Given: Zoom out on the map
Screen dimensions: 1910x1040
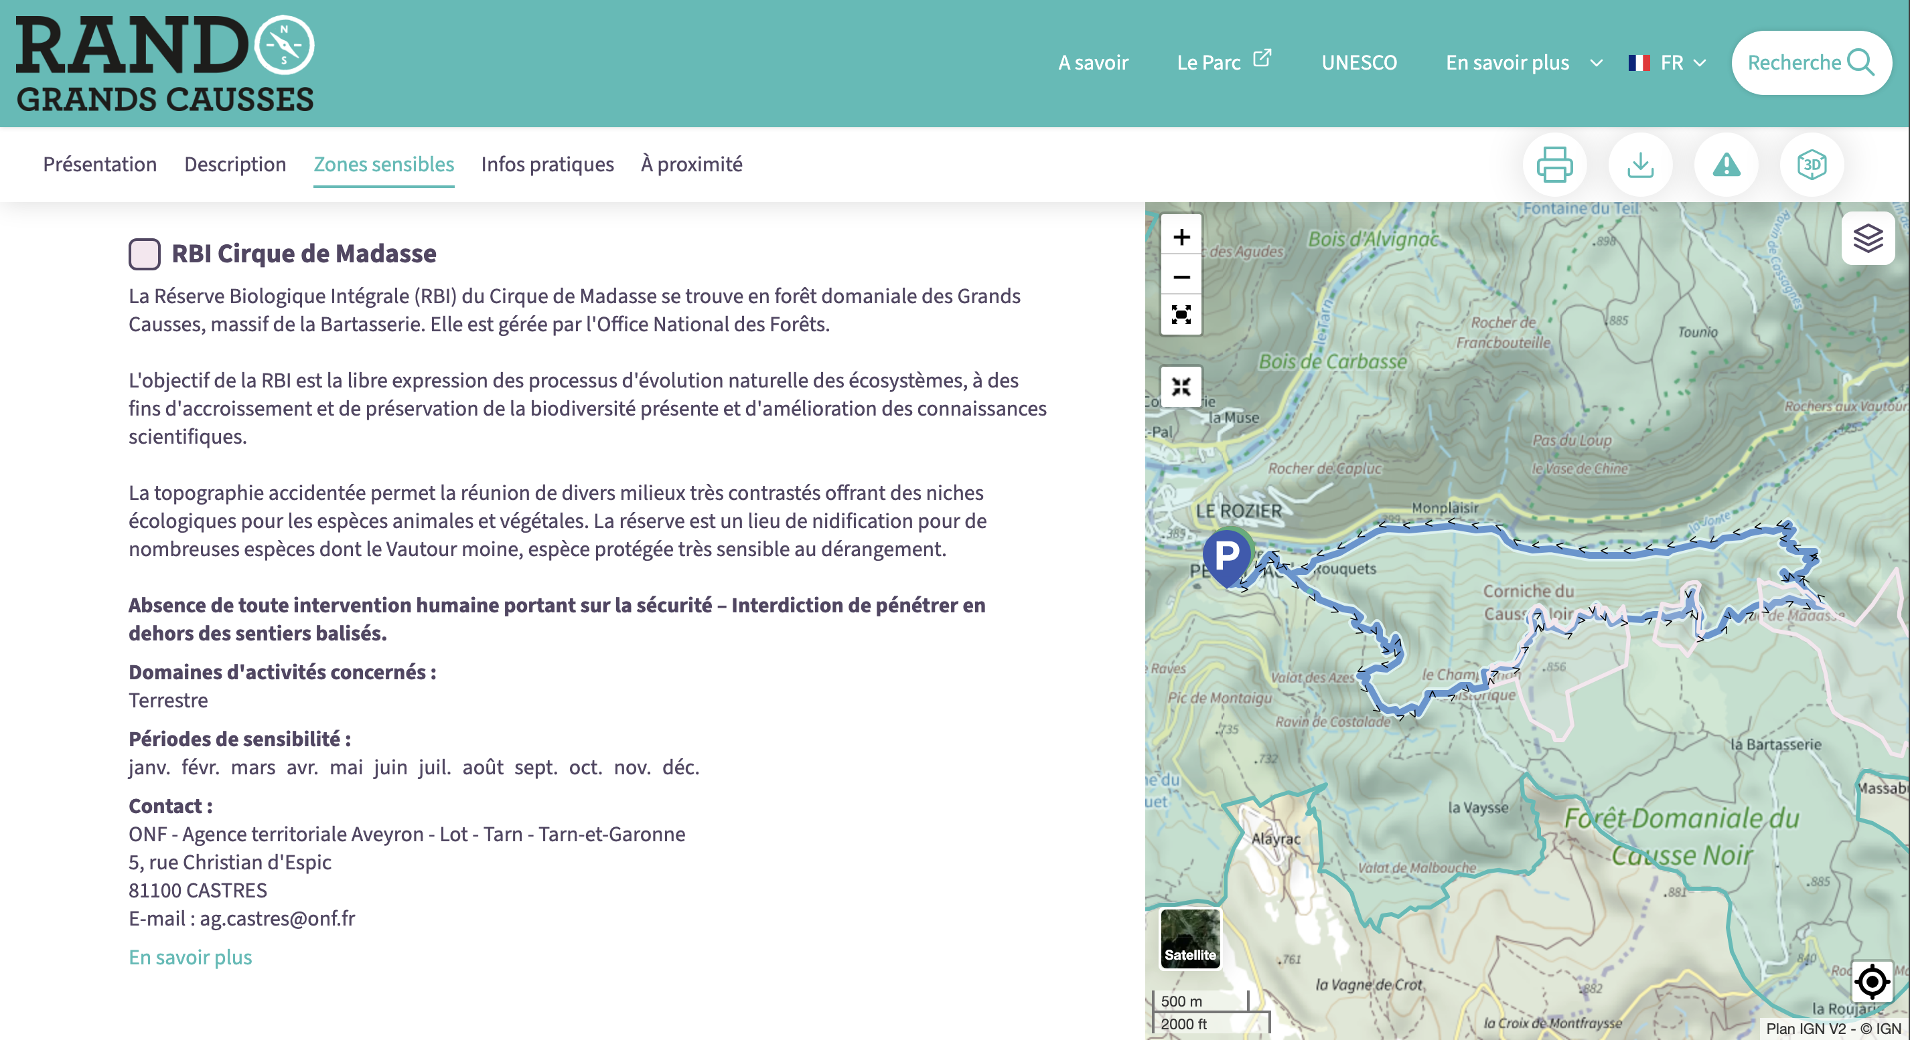Looking at the screenshot, I should (x=1181, y=277).
